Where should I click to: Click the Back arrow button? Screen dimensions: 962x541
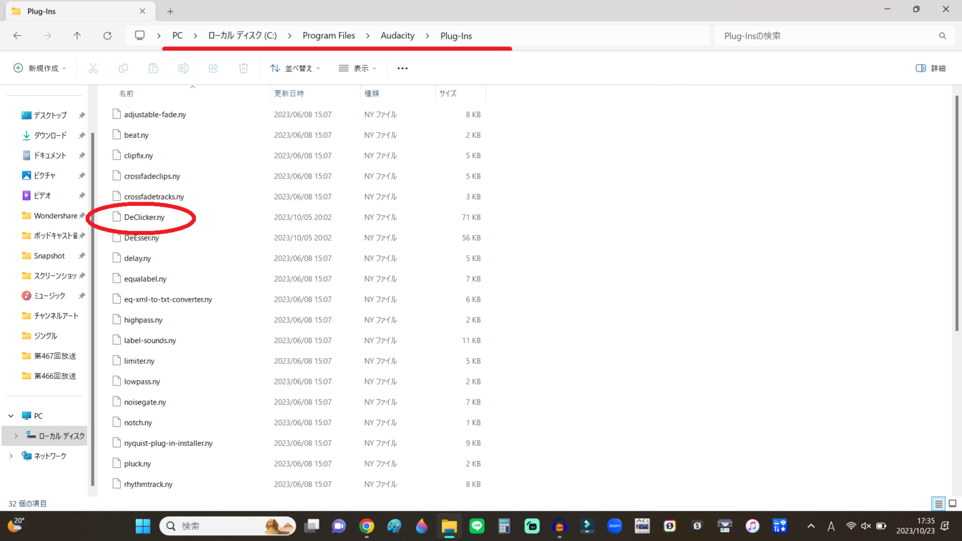[x=18, y=36]
